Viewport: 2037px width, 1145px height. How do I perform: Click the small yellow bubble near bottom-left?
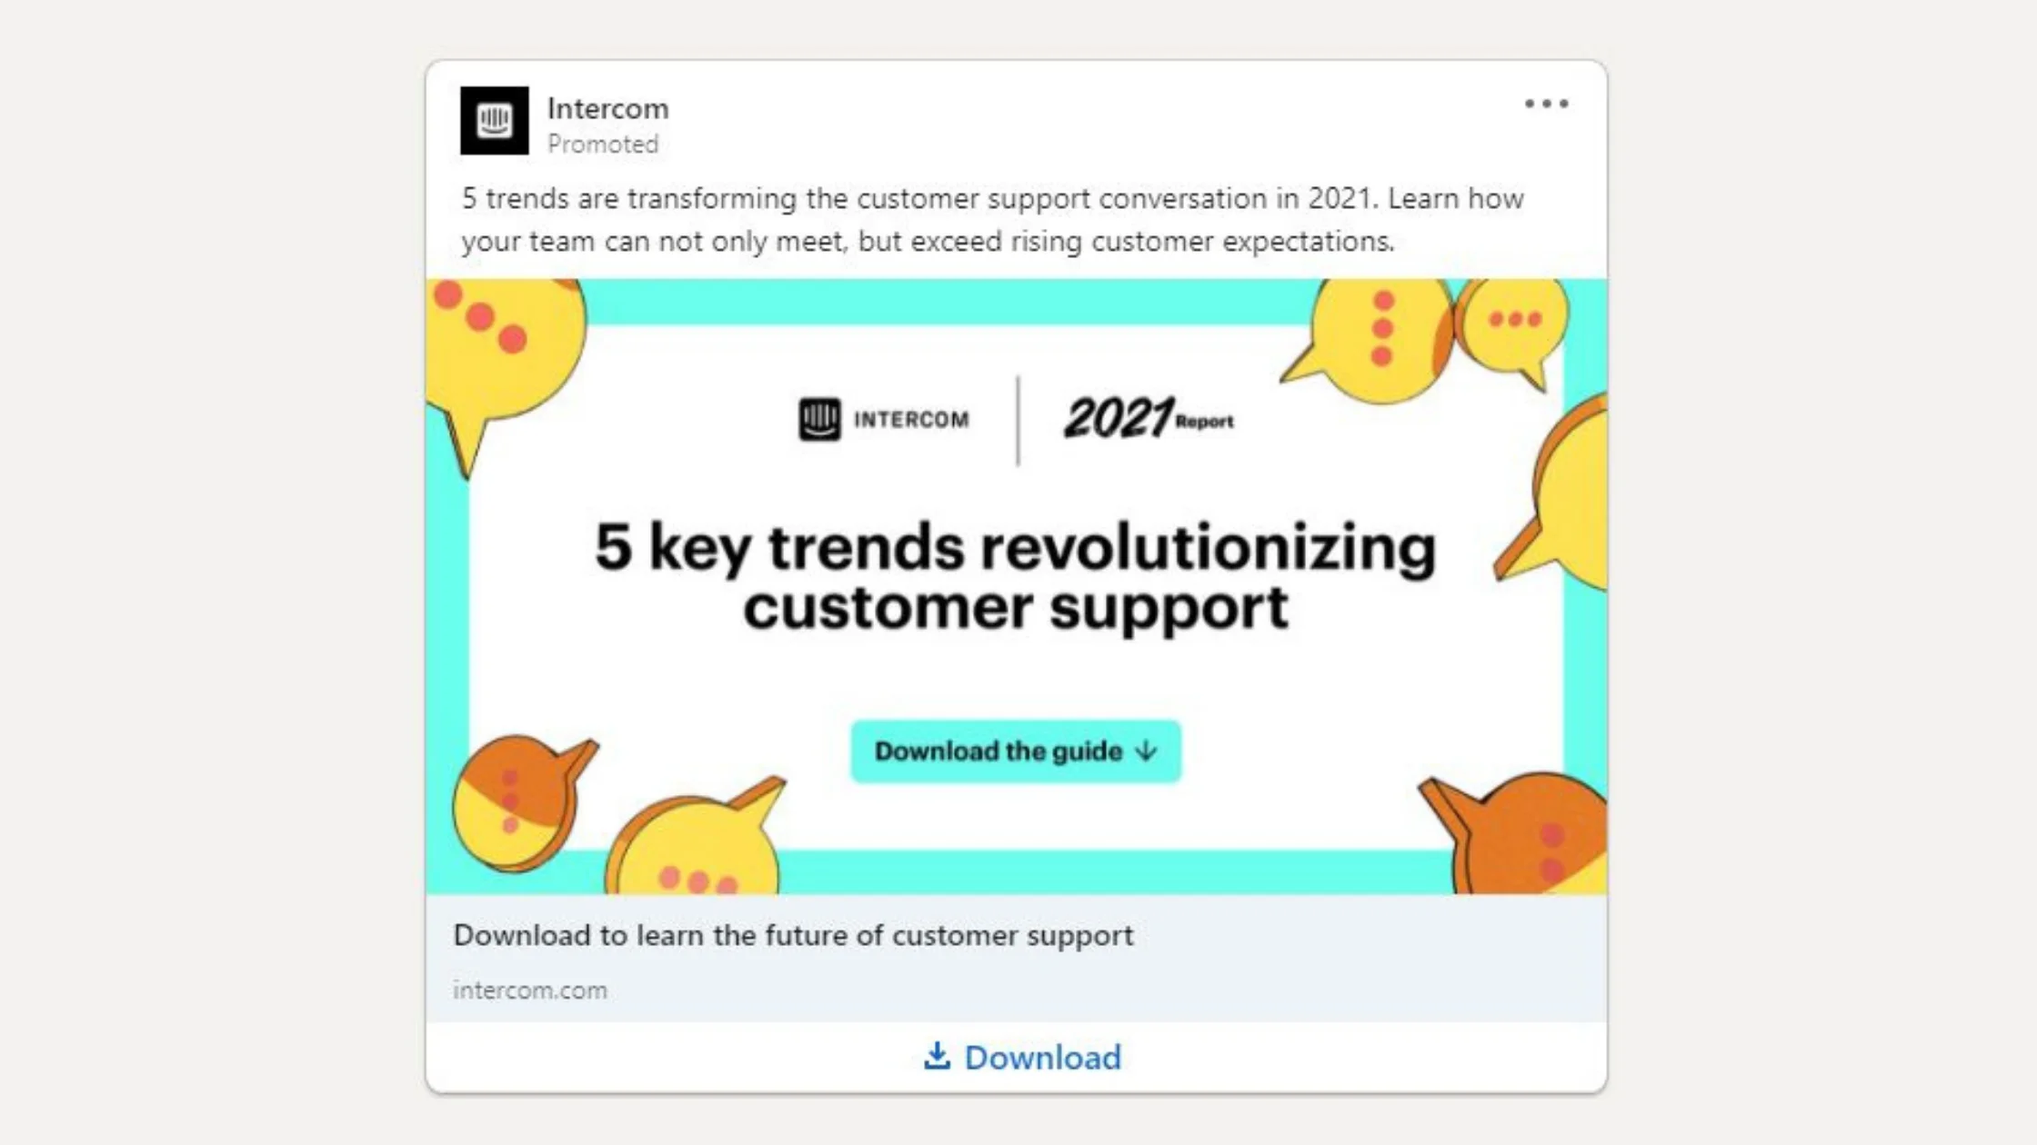(691, 845)
